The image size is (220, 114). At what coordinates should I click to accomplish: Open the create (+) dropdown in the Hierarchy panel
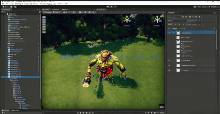tap(3, 12)
